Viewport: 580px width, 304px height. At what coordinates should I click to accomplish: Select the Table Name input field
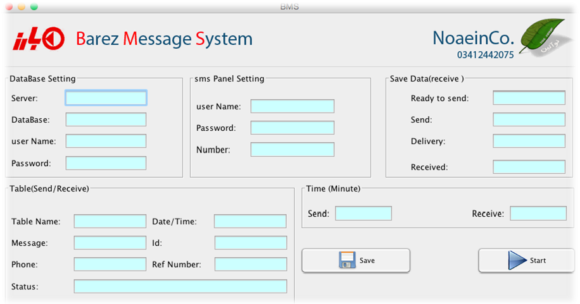[x=110, y=221]
